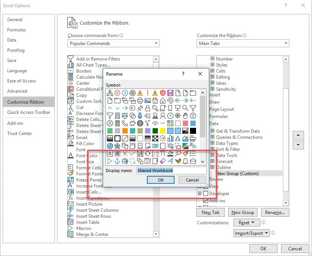The height and width of the screenshot is (256, 312).
Task: Switch to the Advanced options category
Action: [x=17, y=91]
